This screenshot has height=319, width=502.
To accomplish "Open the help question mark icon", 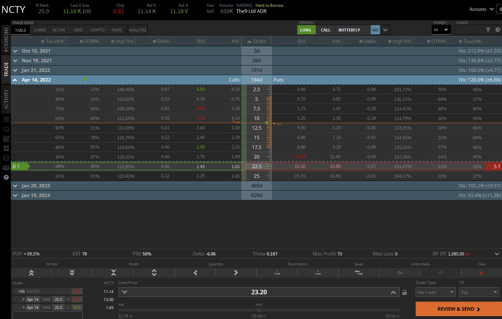I will point(6,177).
